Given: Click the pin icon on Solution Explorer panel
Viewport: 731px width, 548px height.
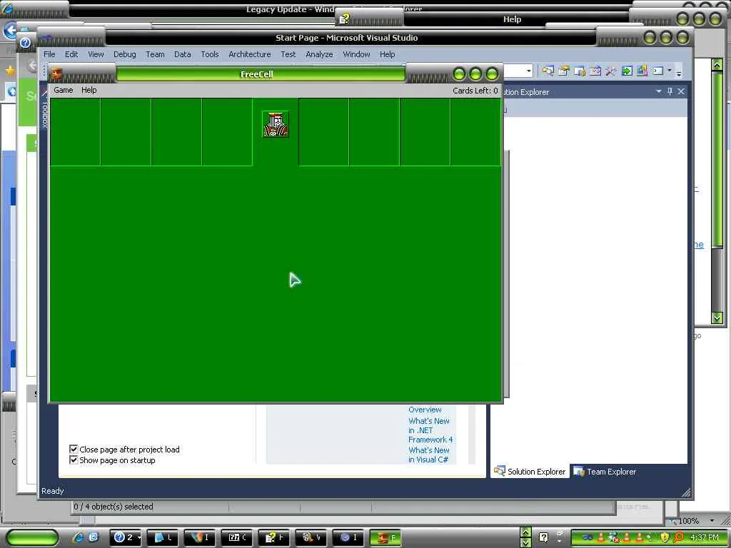Looking at the screenshot, I should point(670,91).
